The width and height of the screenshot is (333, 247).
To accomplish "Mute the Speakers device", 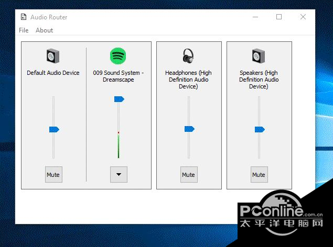I will 259,175.
